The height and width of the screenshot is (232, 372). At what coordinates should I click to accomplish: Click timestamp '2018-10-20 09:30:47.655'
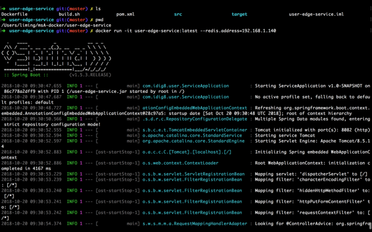tap(32, 86)
